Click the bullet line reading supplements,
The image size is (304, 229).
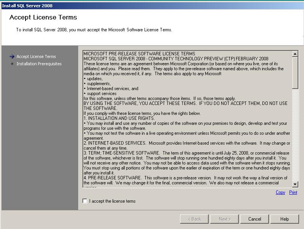coord(97,84)
